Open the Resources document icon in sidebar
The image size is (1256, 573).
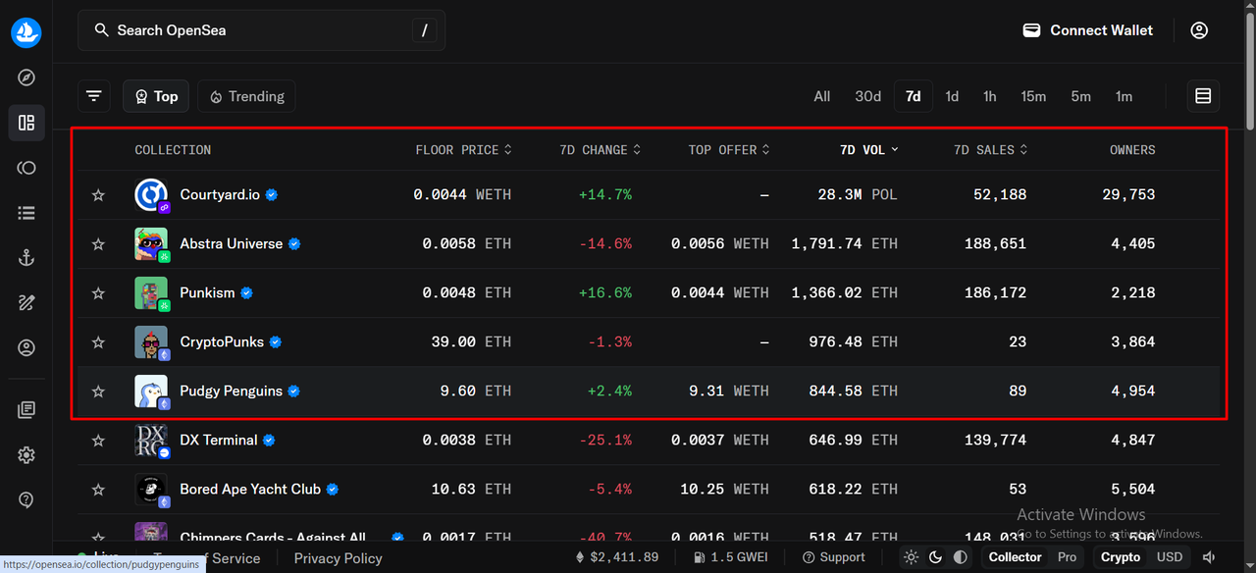pos(26,410)
